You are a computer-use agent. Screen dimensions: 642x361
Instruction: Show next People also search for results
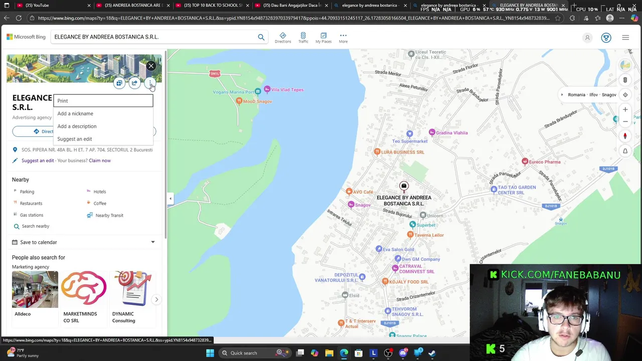156,299
